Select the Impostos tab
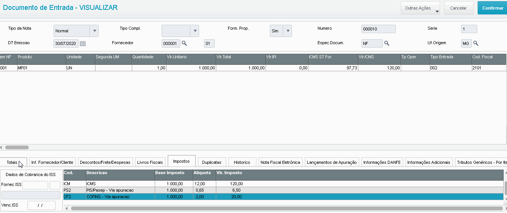The width and height of the screenshot is (507, 213). (181, 161)
